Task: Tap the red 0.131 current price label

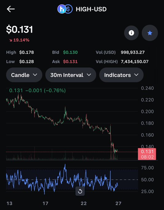Action: point(147,154)
